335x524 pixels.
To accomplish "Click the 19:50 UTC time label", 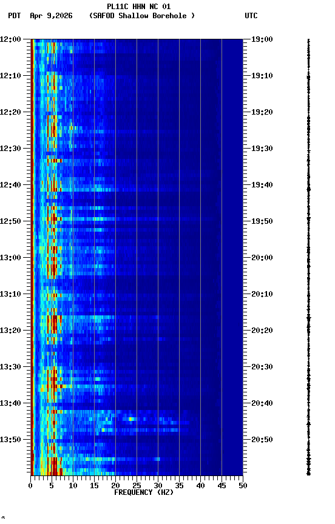I will (x=262, y=221).
